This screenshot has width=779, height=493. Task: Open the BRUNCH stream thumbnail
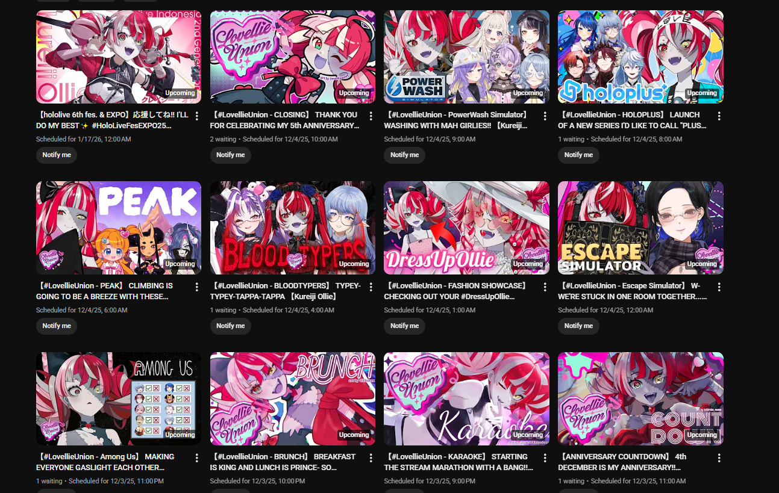[x=293, y=398]
